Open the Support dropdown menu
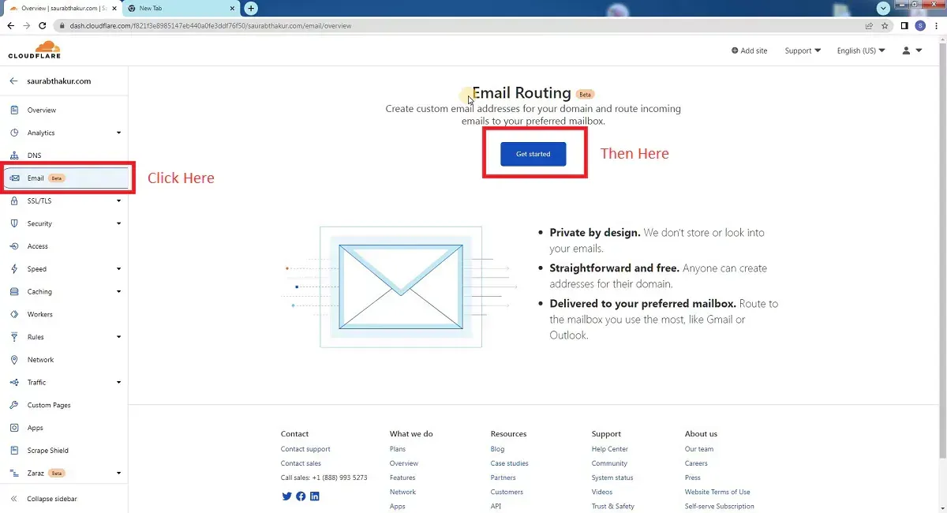This screenshot has height=513, width=947. 803,51
